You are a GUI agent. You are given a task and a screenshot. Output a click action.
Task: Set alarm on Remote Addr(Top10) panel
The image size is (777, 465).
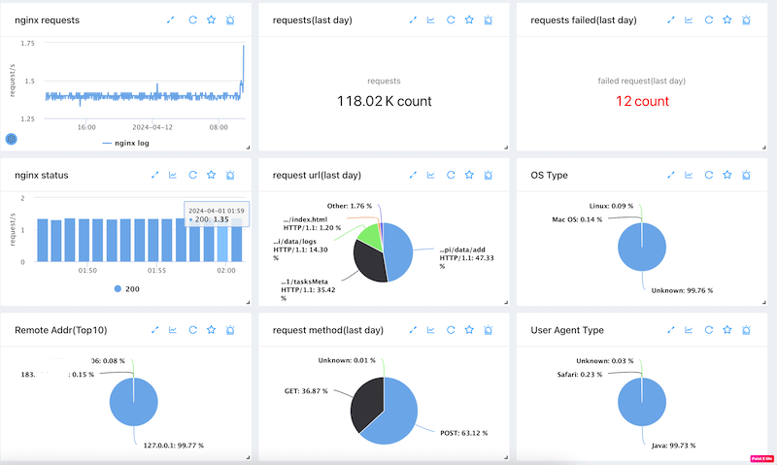pos(230,331)
